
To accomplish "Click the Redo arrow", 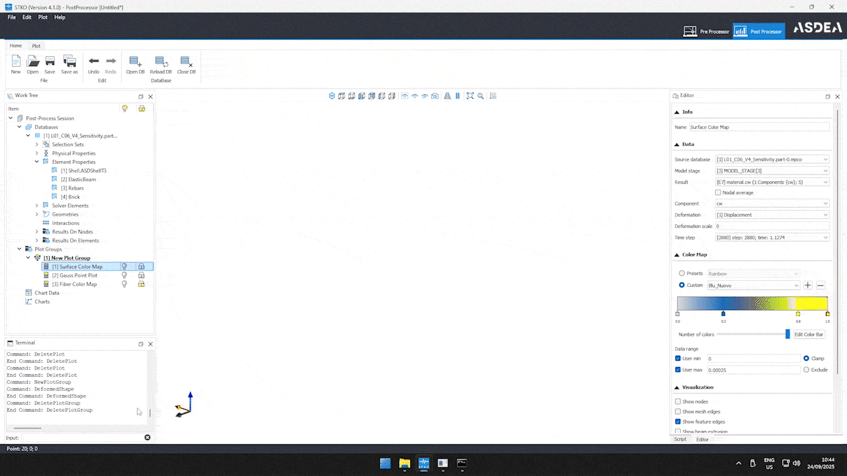I will (x=111, y=61).
